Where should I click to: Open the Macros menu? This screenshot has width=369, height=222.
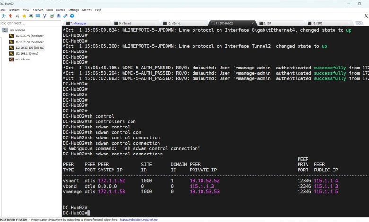(87, 10)
